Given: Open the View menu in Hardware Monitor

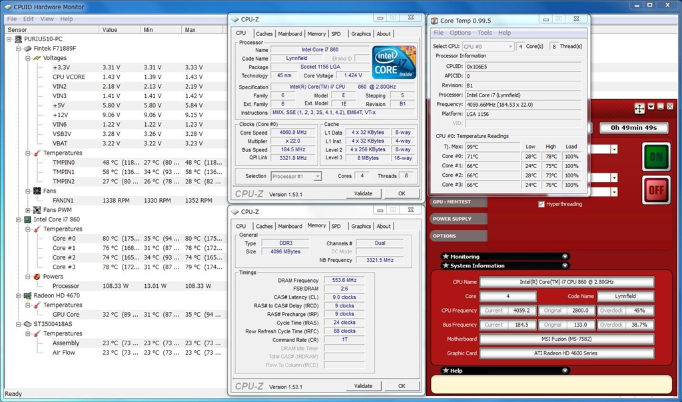Looking at the screenshot, I should [x=47, y=19].
